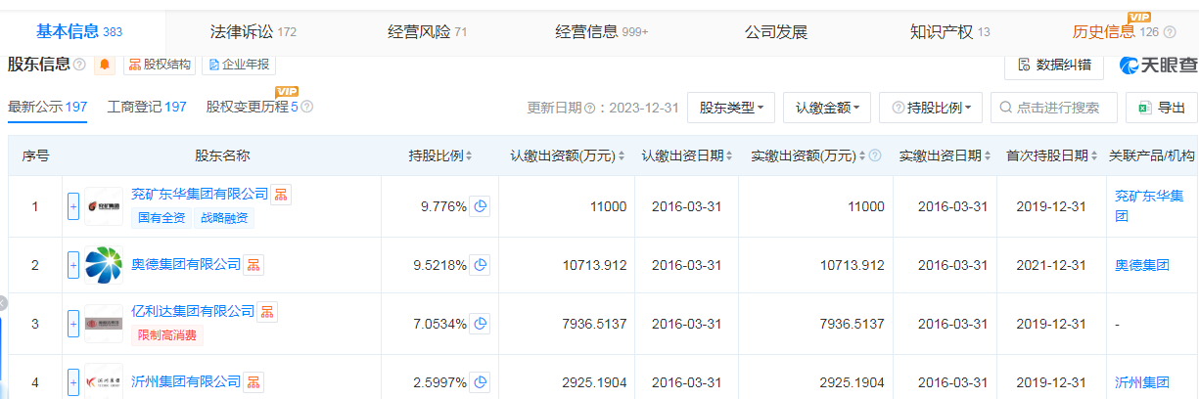Open the 经营风险 tab

427,31
